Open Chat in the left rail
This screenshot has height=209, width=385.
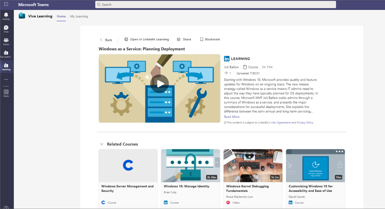[6, 29]
